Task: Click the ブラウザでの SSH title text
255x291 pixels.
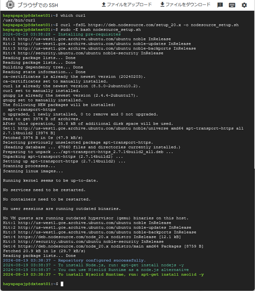Action: click(x=38, y=5)
